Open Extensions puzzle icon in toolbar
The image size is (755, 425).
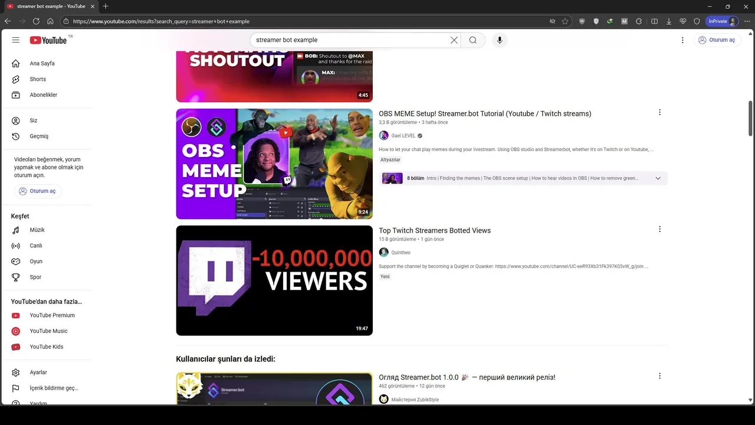pos(639,21)
